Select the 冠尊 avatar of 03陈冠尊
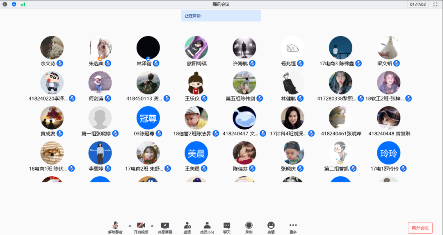443x235 pixels. click(148, 118)
